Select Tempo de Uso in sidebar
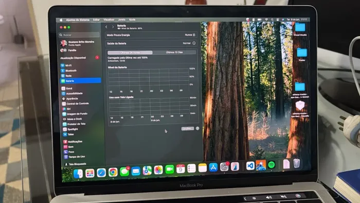The width and height of the screenshot is (360, 203). [83, 157]
